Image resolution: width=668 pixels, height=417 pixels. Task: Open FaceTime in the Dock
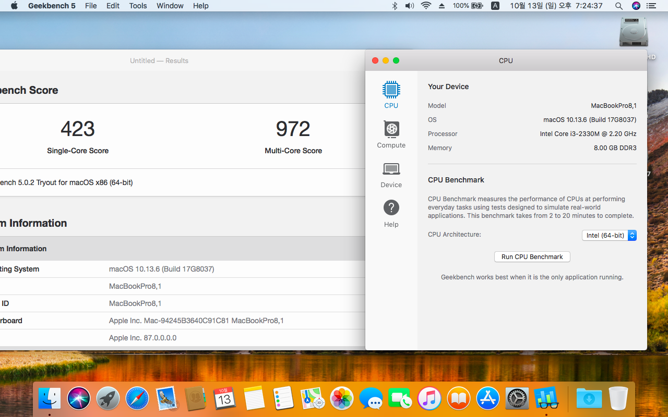(401, 399)
